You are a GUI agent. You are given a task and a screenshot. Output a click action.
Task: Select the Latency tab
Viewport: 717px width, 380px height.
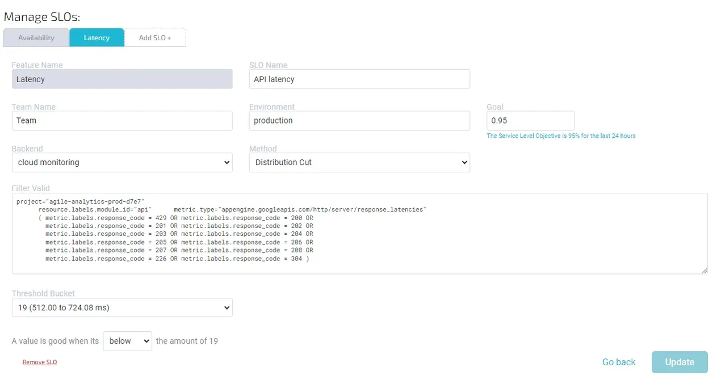pos(97,37)
